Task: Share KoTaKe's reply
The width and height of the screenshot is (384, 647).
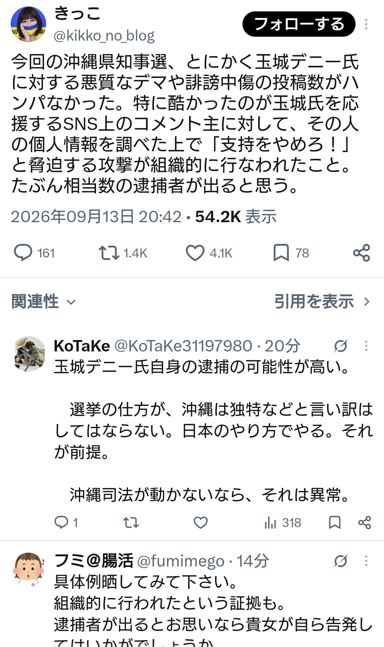Action: click(365, 522)
